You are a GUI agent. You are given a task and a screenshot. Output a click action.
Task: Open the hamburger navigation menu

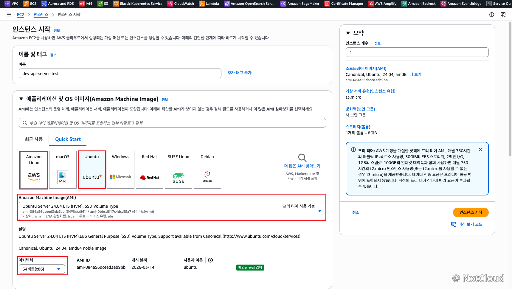point(9,15)
